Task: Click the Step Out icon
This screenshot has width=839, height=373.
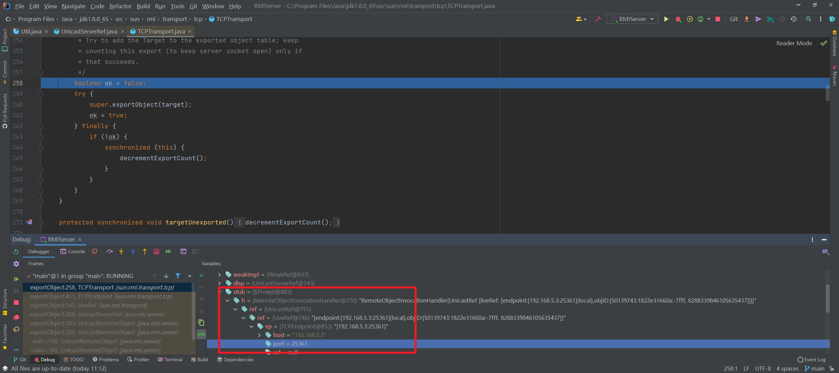Action: coord(145,251)
